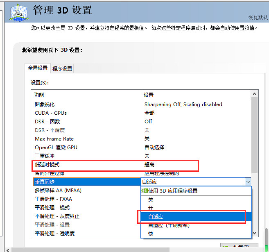Click the 设置 column header
The image size is (269, 252).
[149, 95]
